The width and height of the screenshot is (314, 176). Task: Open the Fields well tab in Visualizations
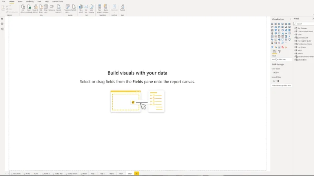coord(274,52)
